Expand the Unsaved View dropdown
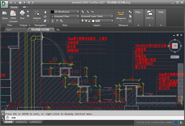The width and height of the screenshot is (185, 126). coord(63,16)
